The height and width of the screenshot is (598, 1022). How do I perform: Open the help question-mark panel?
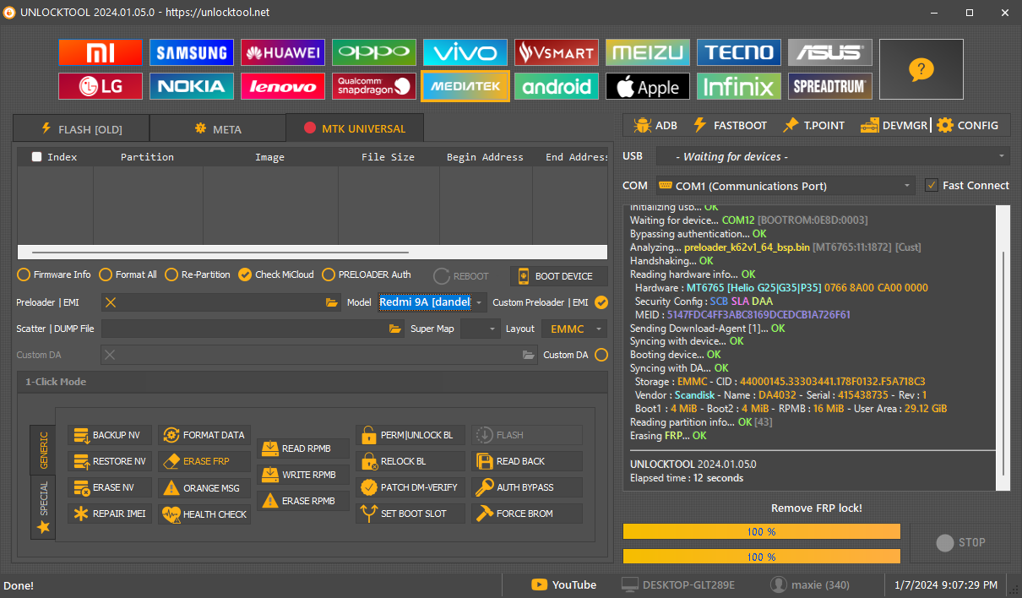coord(921,69)
